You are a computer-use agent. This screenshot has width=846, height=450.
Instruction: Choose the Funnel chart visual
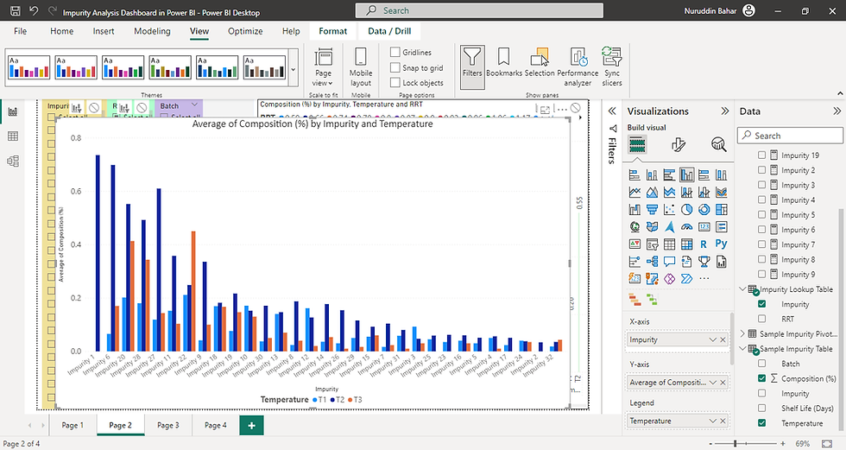click(x=653, y=209)
